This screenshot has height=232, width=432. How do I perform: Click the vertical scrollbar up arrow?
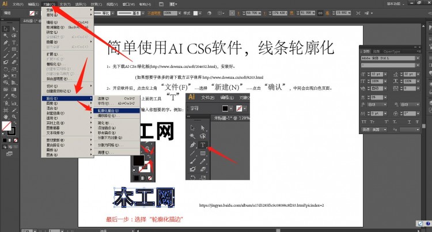[423, 26]
